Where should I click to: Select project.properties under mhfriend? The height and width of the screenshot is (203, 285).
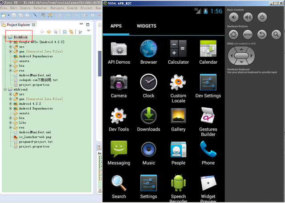tap(34, 146)
